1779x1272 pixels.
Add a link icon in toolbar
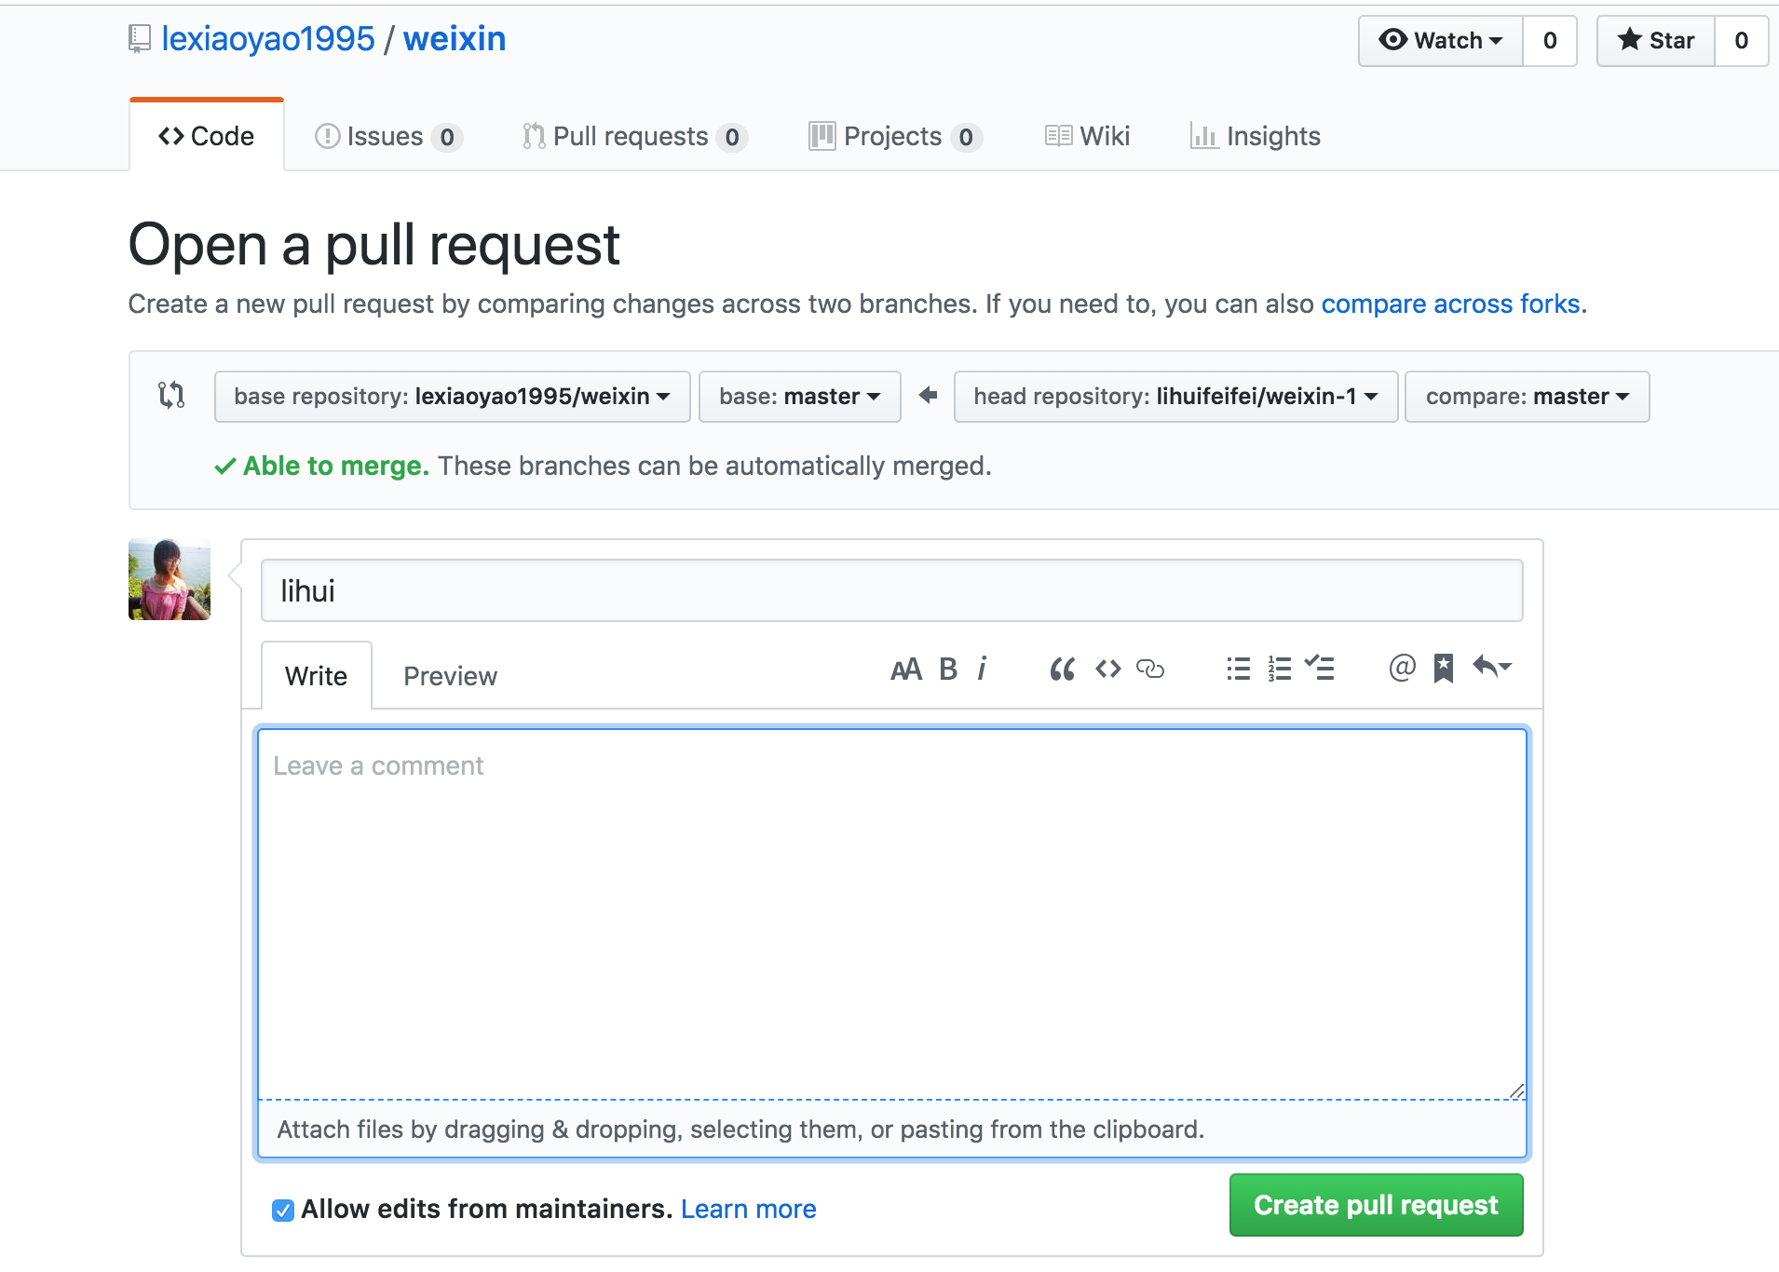(x=1150, y=669)
